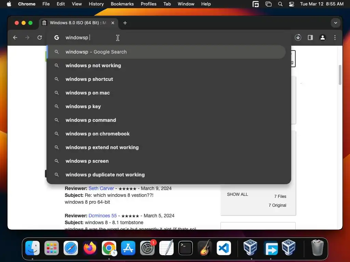Open Control Center in menu bar
The height and width of the screenshot is (262, 350).
[291, 4]
